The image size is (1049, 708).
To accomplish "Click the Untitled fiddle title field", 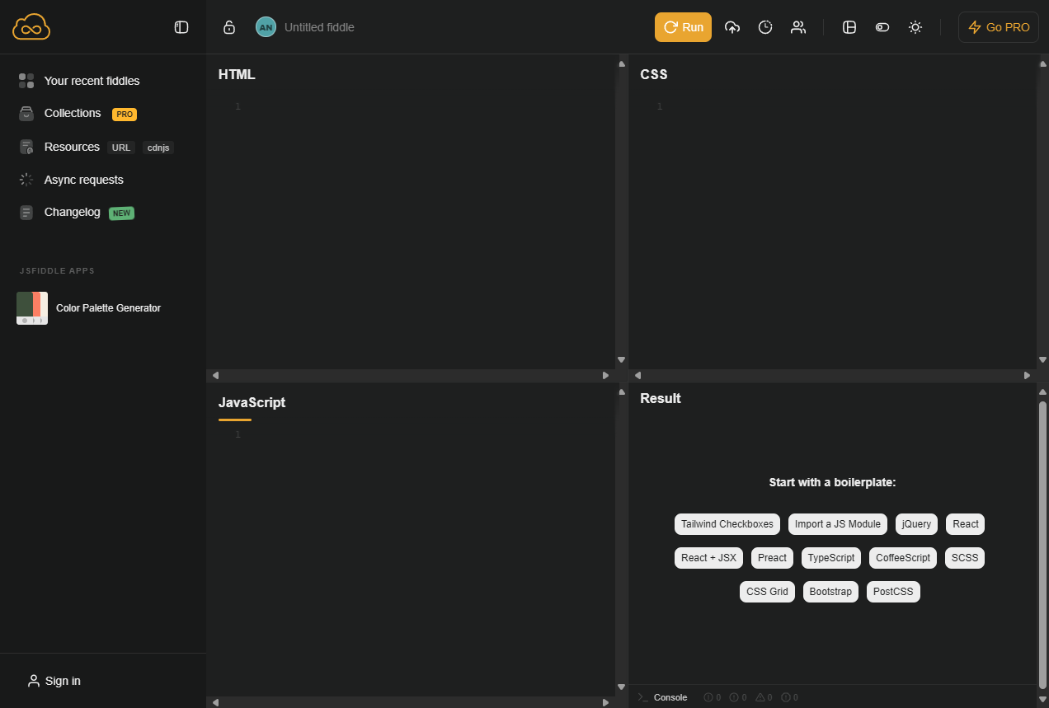I will point(319,27).
